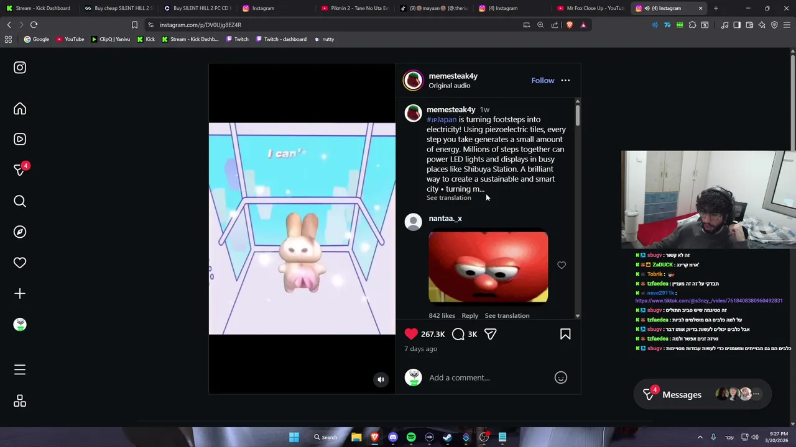Image resolution: width=796 pixels, height=447 pixels.
Task: Switch to Stream - Kick Dashboard tab
Action: (39, 8)
